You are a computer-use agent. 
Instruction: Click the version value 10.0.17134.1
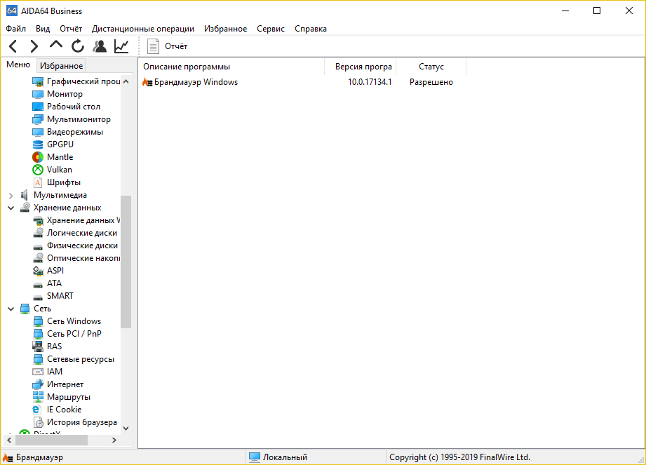[x=370, y=82]
